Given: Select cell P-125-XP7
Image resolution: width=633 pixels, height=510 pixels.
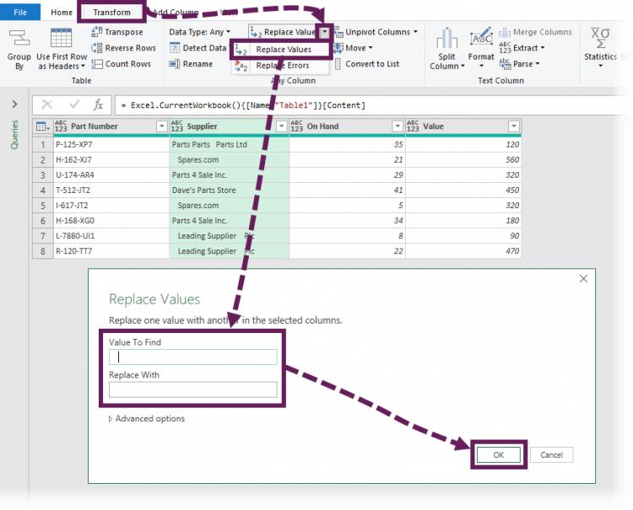Looking at the screenshot, I should tap(111, 144).
